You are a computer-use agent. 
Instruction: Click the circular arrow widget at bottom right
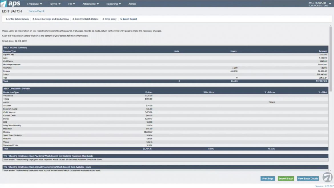pos(327,177)
